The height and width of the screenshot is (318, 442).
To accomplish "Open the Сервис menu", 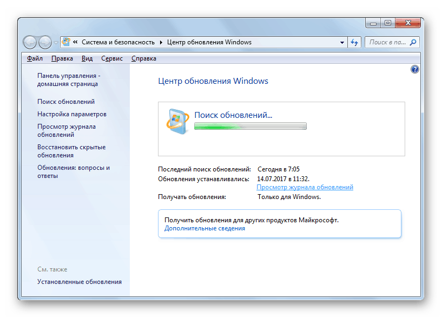I will 112,58.
